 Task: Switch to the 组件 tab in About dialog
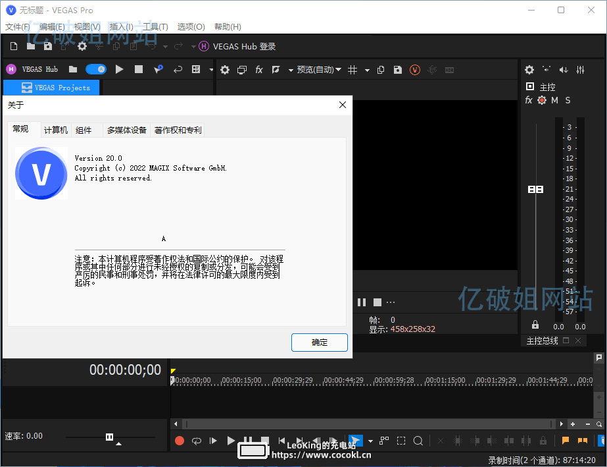pyautogui.click(x=84, y=130)
